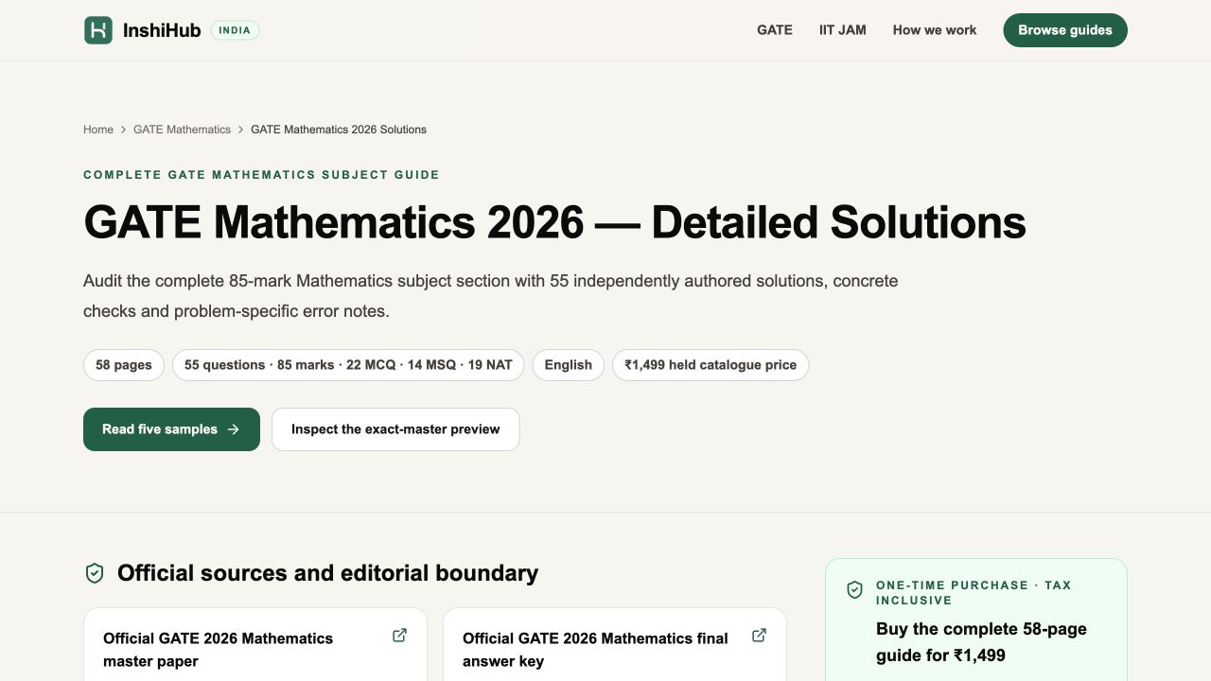This screenshot has height=681, width=1211.
Task: Go to How we work page
Action: 935,30
